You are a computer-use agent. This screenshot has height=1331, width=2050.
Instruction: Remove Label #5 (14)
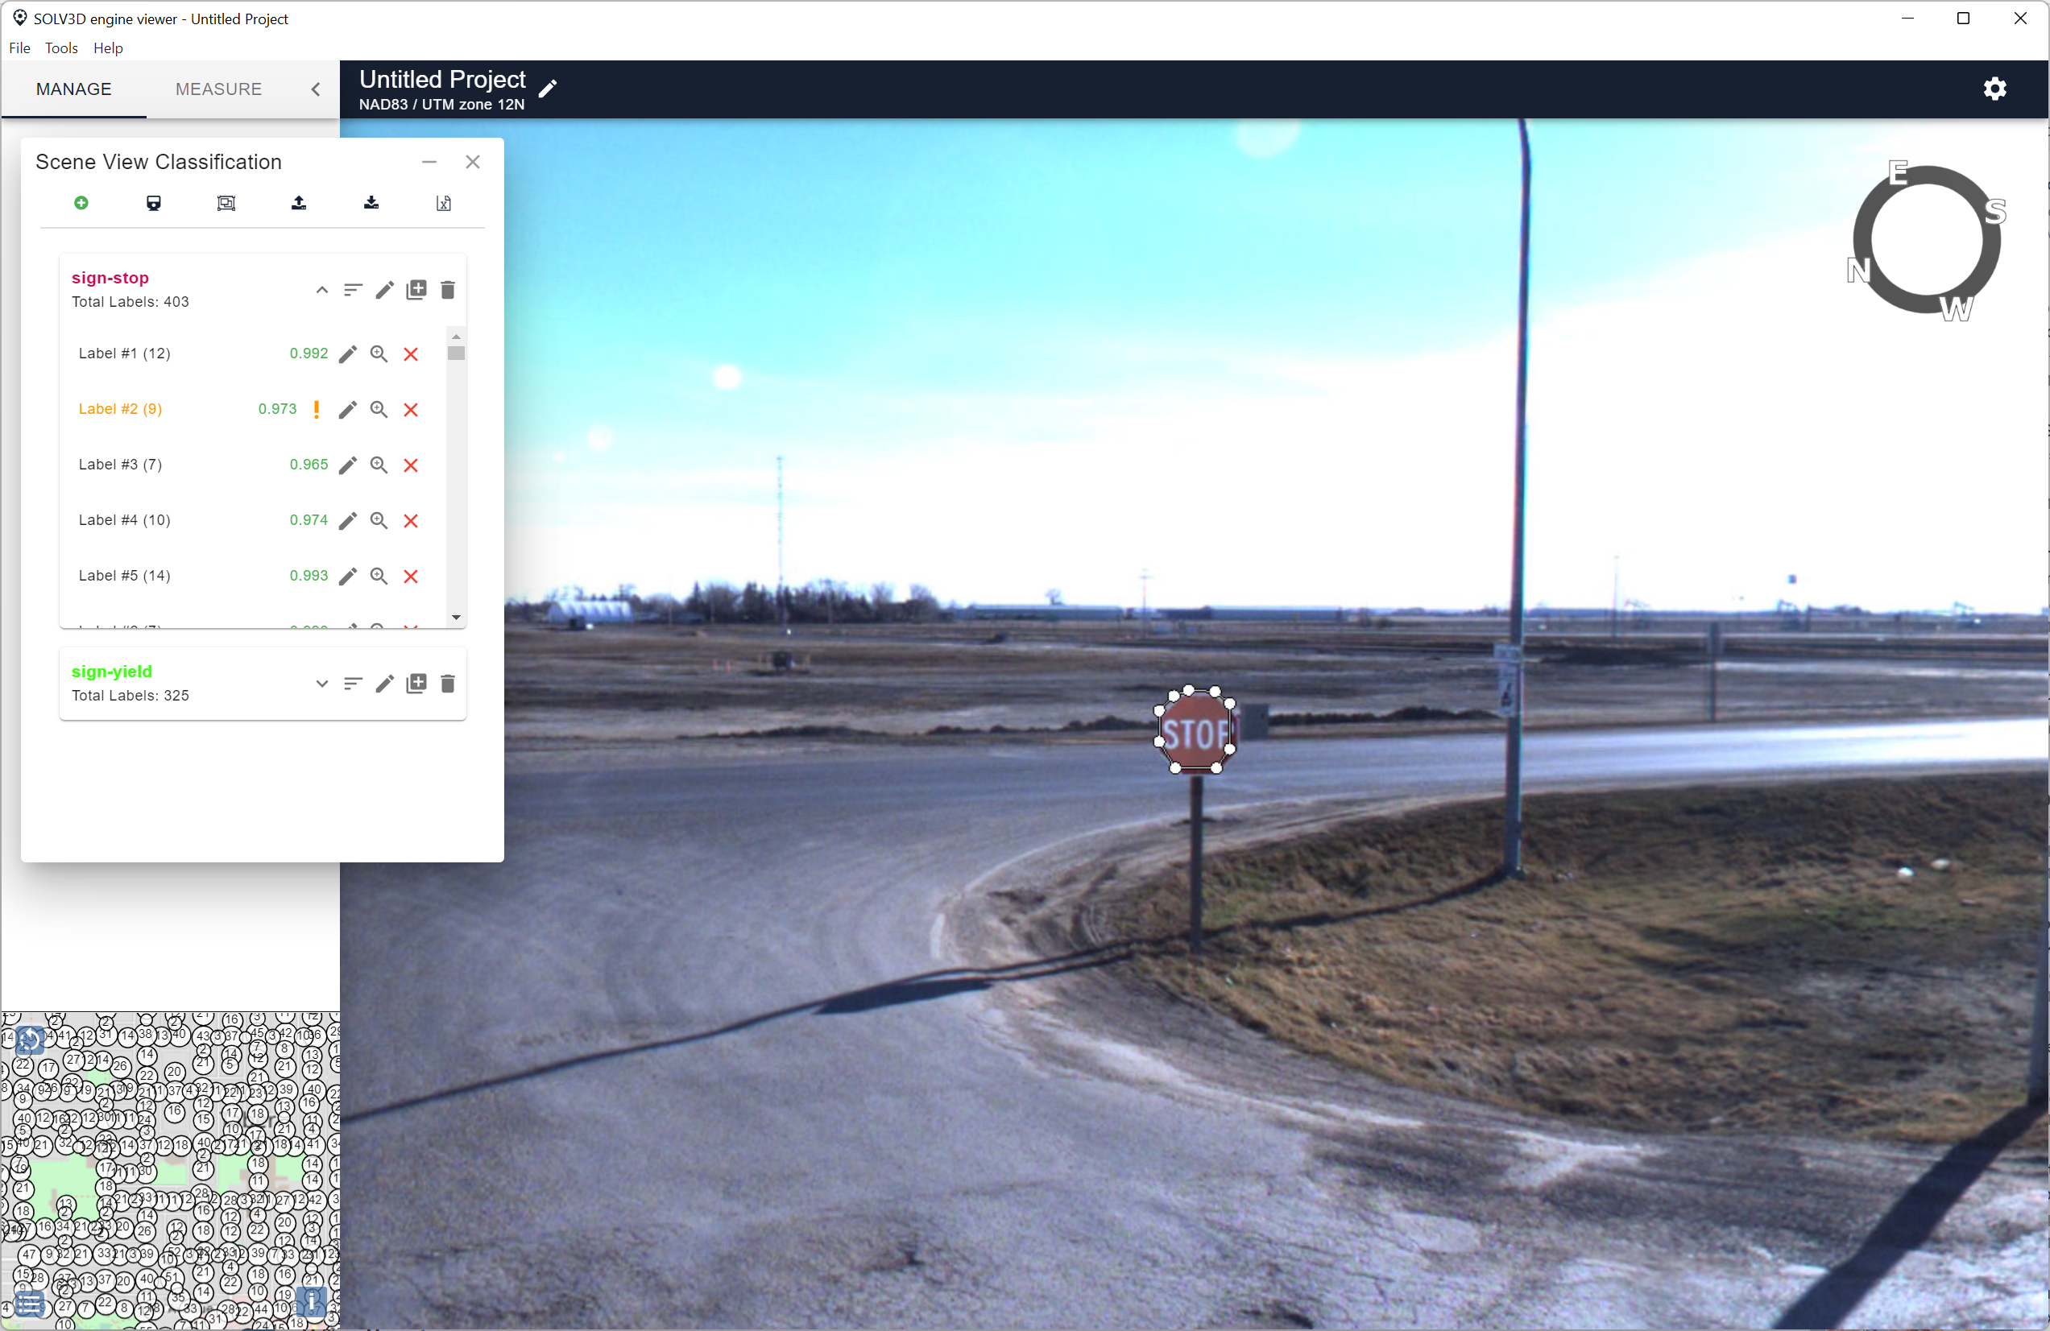tap(411, 576)
